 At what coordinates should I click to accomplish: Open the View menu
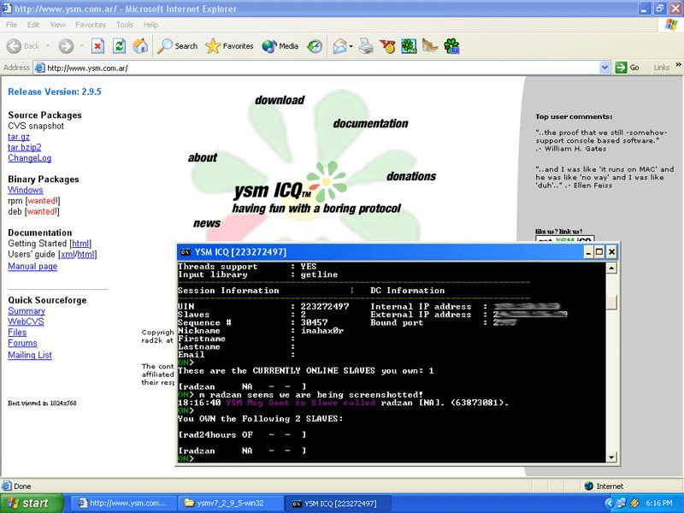[x=57, y=25]
